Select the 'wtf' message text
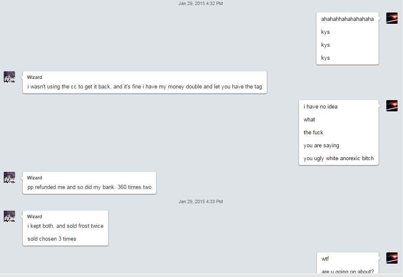 pos(325,259)
